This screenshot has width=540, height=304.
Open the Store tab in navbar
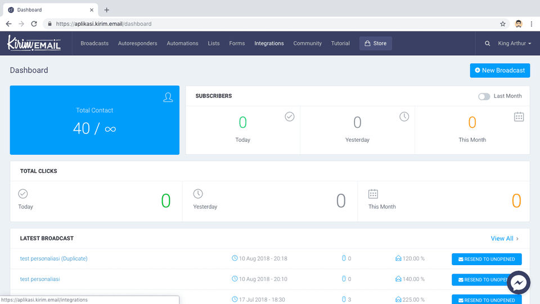coord(375,43)
